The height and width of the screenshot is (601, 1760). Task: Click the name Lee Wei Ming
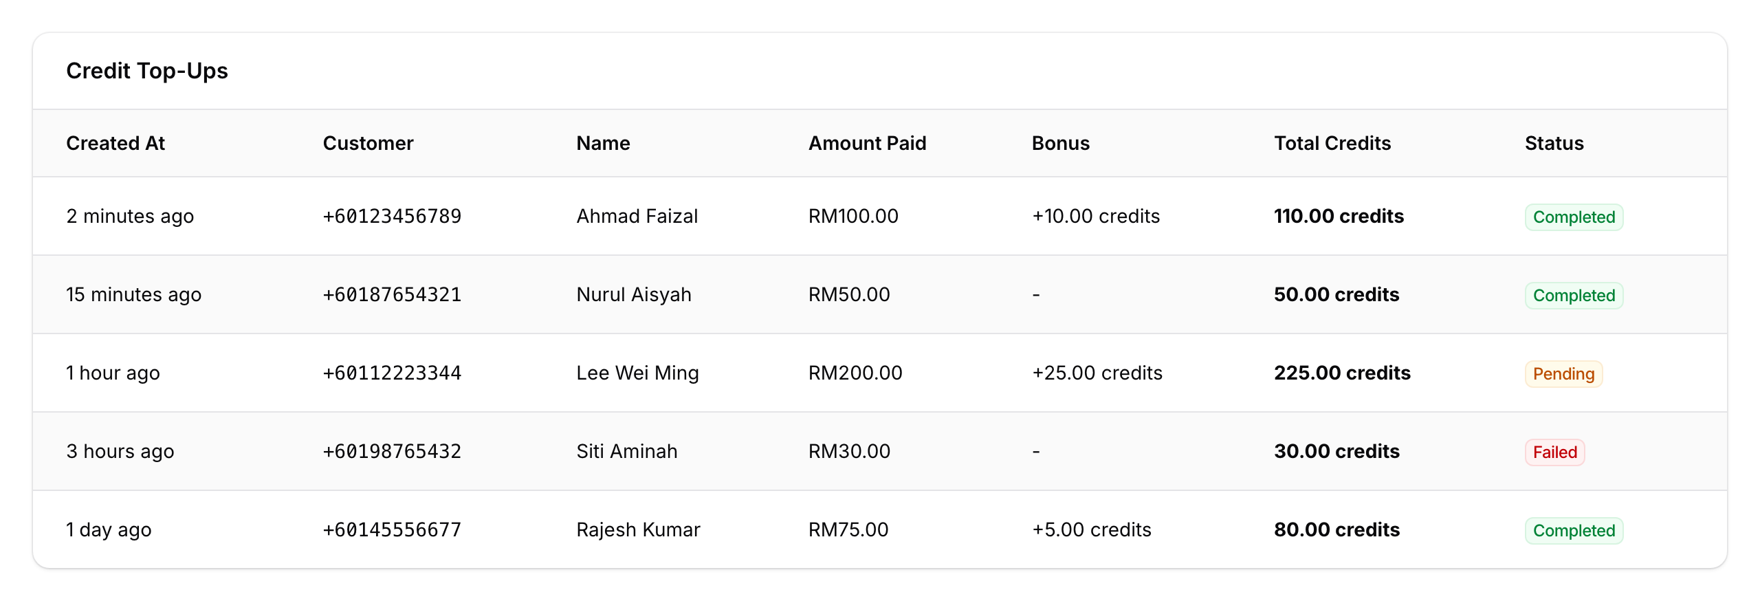(637, 373)
